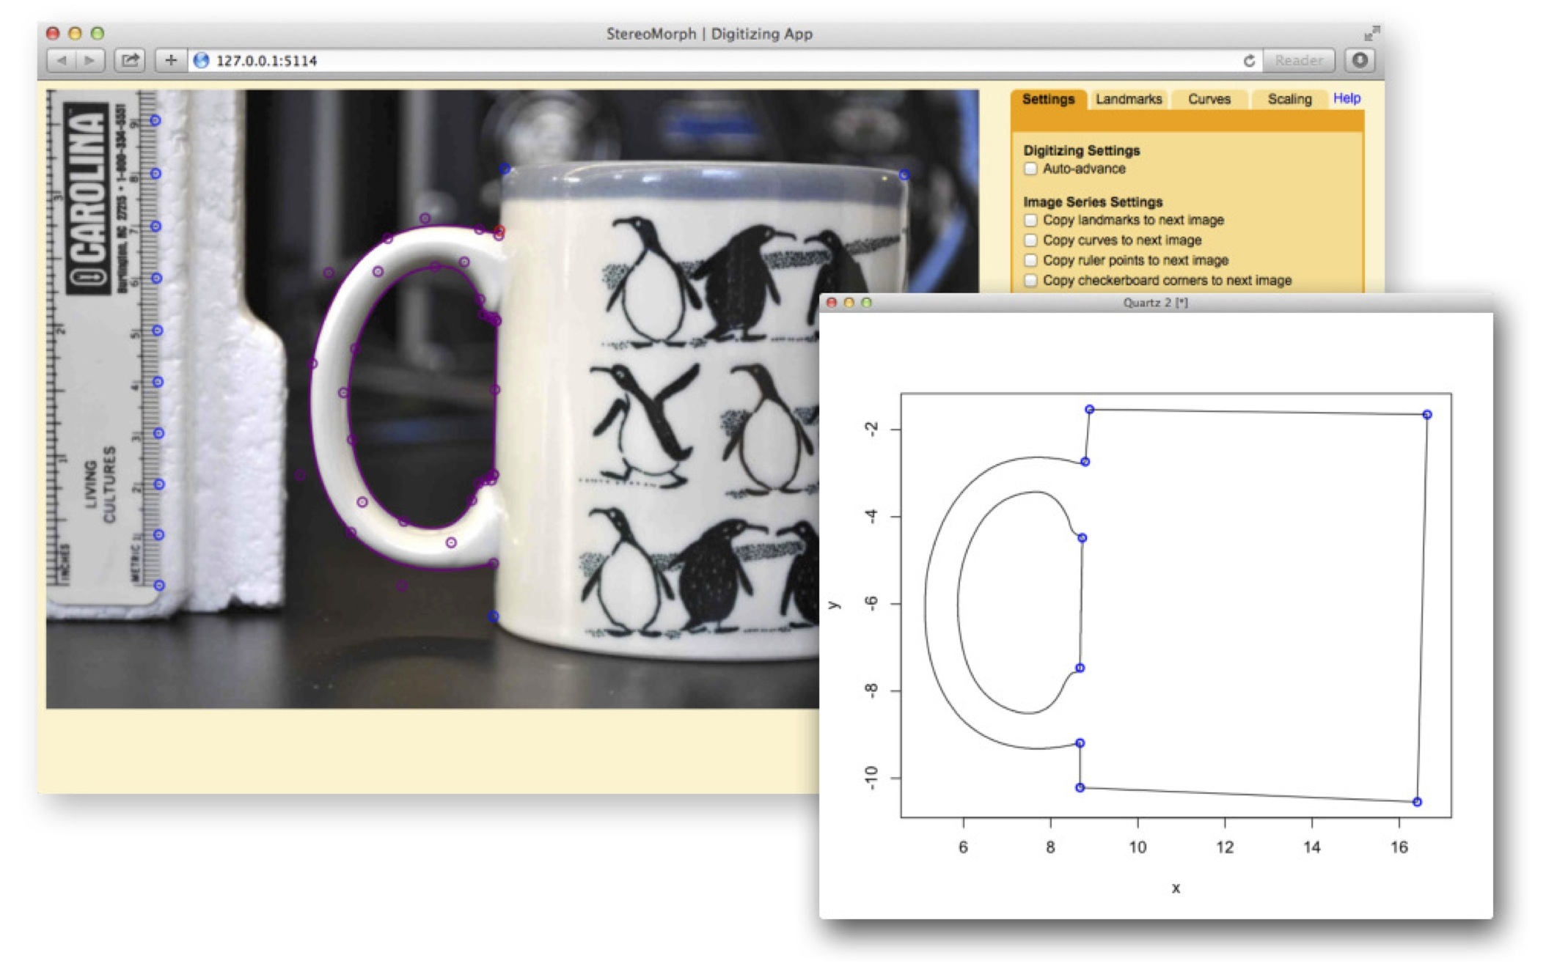Check Copy ruler points to next image
This screenshot has height=969, width=1546.
tap(1030, 261)
